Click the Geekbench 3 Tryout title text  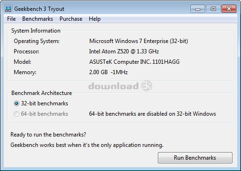39,9
